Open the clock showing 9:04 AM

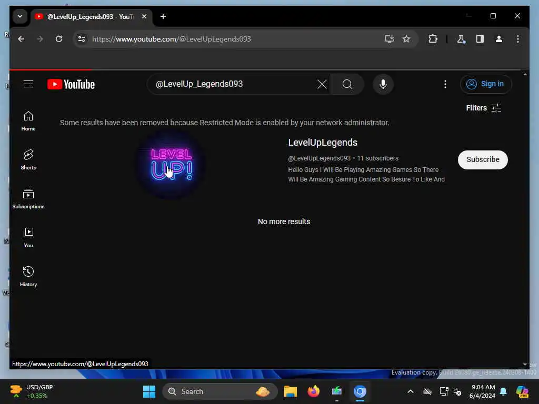[483, 391]
